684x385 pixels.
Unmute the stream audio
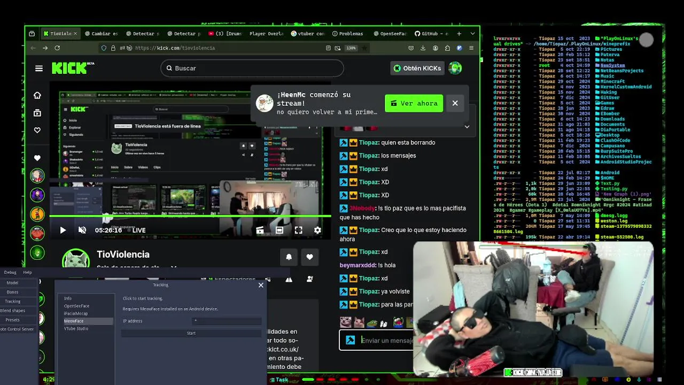pos(82,230)
